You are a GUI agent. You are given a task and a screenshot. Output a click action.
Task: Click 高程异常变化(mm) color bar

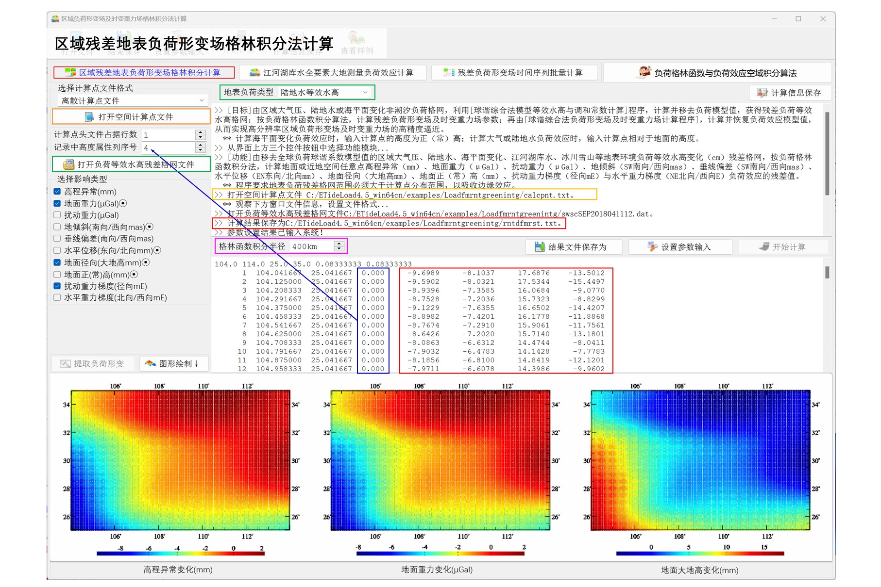click(180, 553)
